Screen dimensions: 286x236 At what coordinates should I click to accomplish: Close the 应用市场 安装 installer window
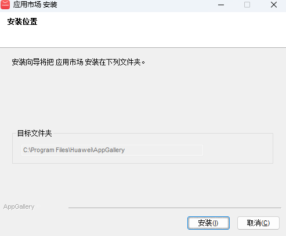pyautogui.click(x=274, y=5)
